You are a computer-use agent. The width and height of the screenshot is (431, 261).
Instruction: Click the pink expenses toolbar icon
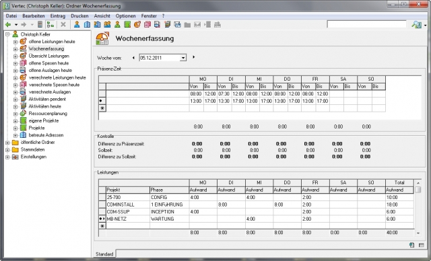147,25
